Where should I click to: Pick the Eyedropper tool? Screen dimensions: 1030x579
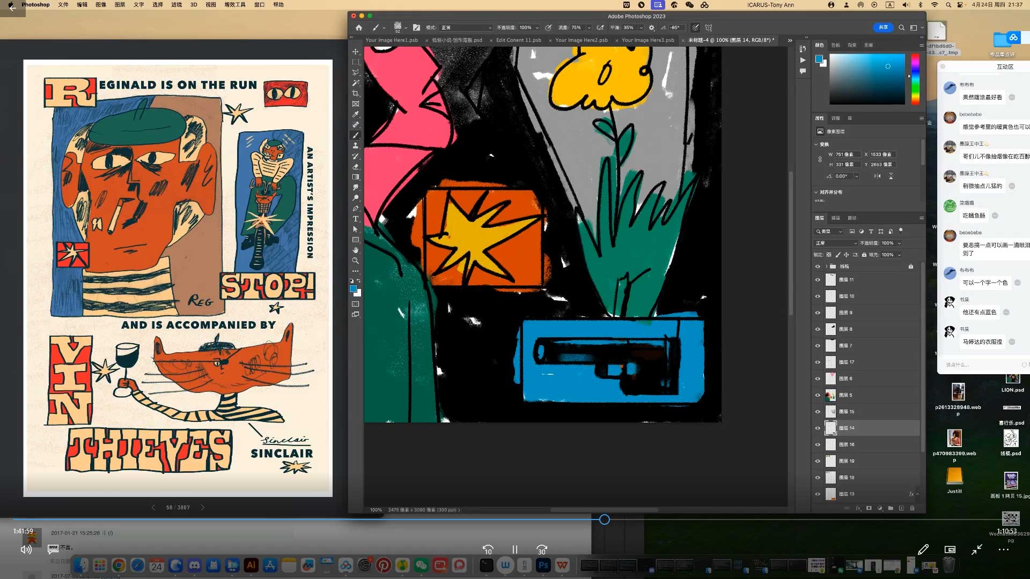355,114
